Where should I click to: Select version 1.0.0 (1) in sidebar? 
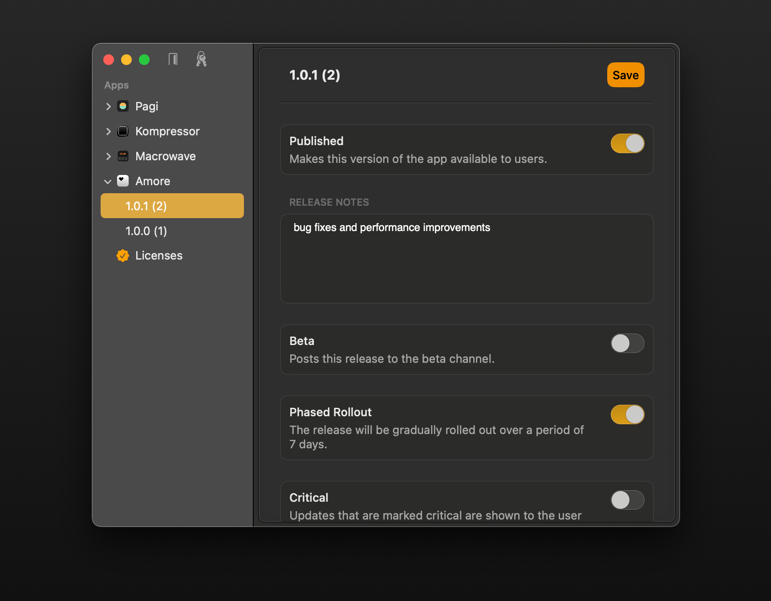pyautogui.click(x=146, y=231)
